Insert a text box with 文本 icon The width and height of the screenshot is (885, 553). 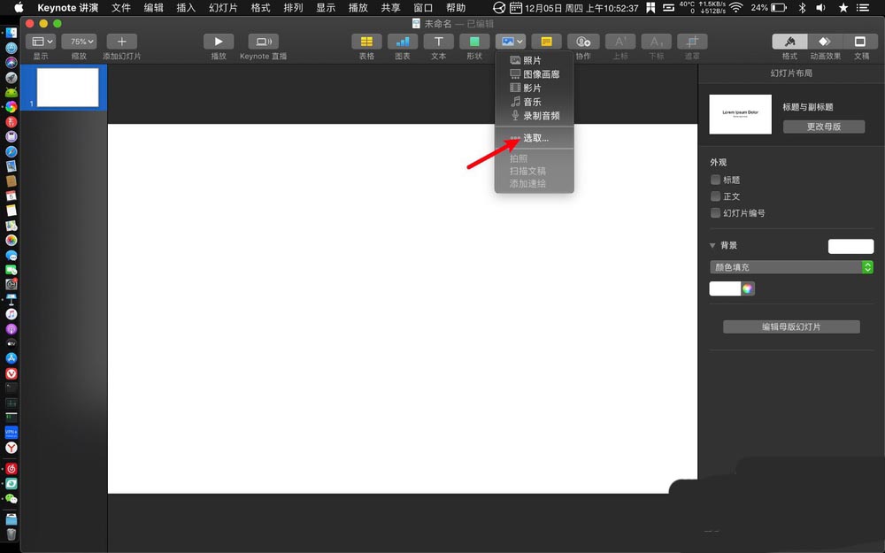[x=438, y=42]
